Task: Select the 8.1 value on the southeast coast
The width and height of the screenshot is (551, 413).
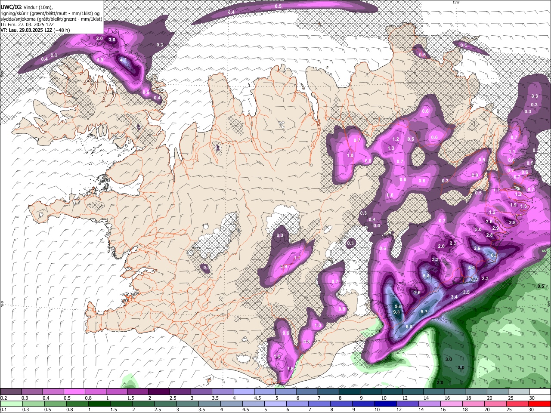Action: pos(424,311)
